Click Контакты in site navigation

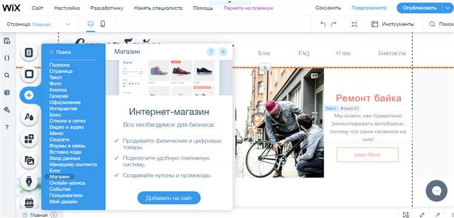click(x=392, y=53)
